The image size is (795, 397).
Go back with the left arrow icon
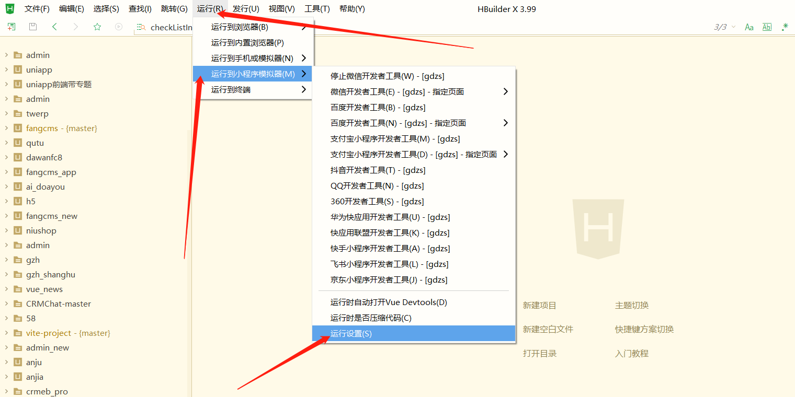click(54, 27)
